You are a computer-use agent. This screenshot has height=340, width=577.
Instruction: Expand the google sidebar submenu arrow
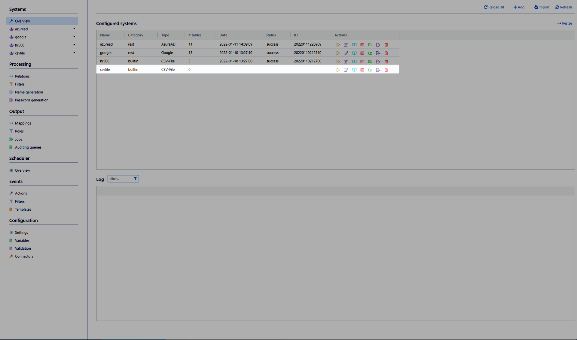click(x=74, y=37)
